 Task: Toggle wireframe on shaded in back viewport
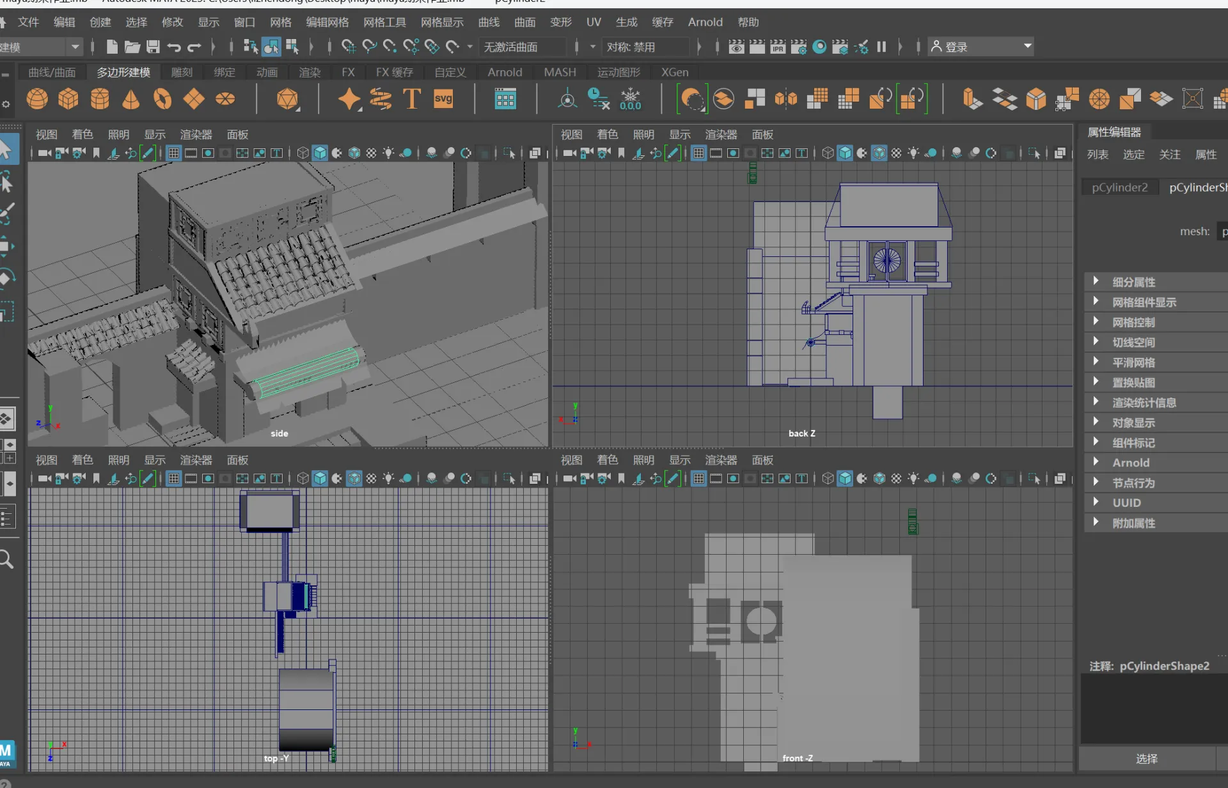[x=879, y=153]
